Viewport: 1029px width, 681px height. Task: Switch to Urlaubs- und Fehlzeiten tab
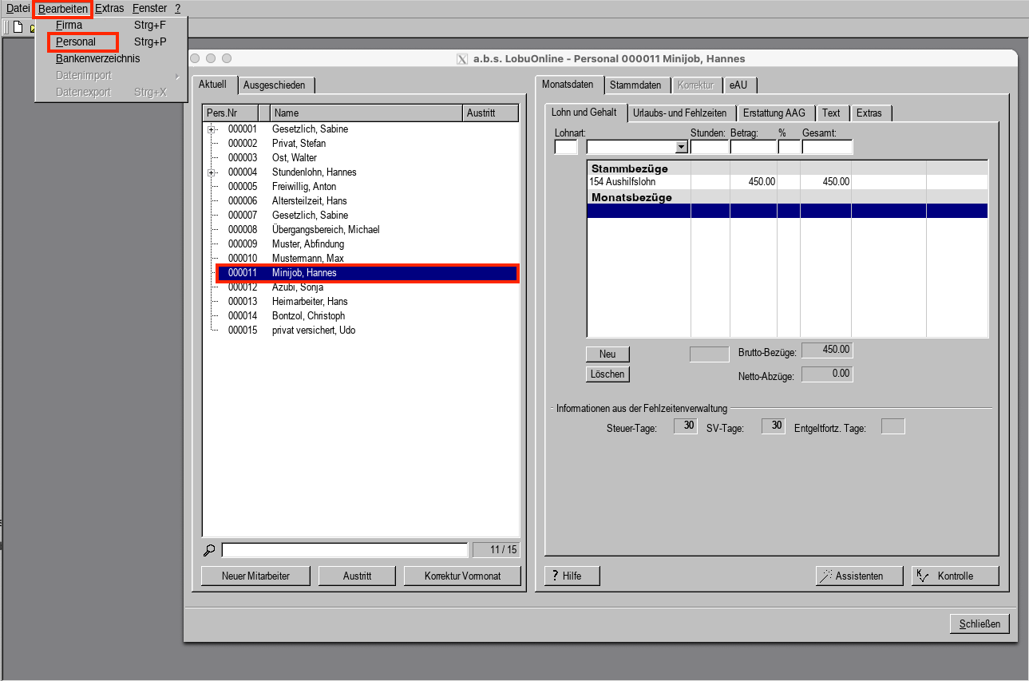(679, 113)
